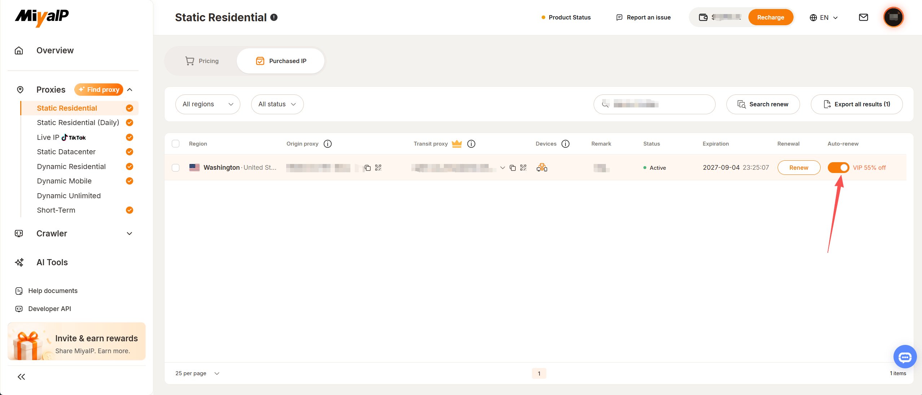Click the Help documents icon
922x395 pixels.
(19, 291)
